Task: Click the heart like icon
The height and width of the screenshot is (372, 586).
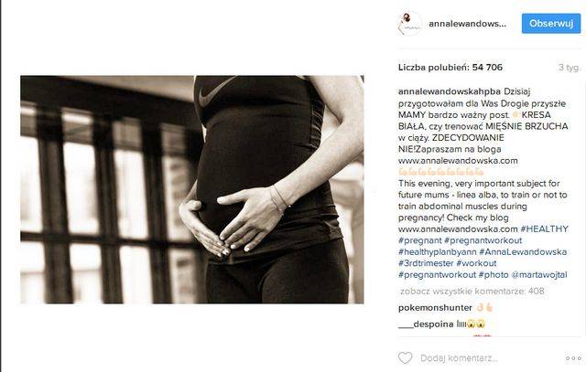Action: (x=405, y=358)
